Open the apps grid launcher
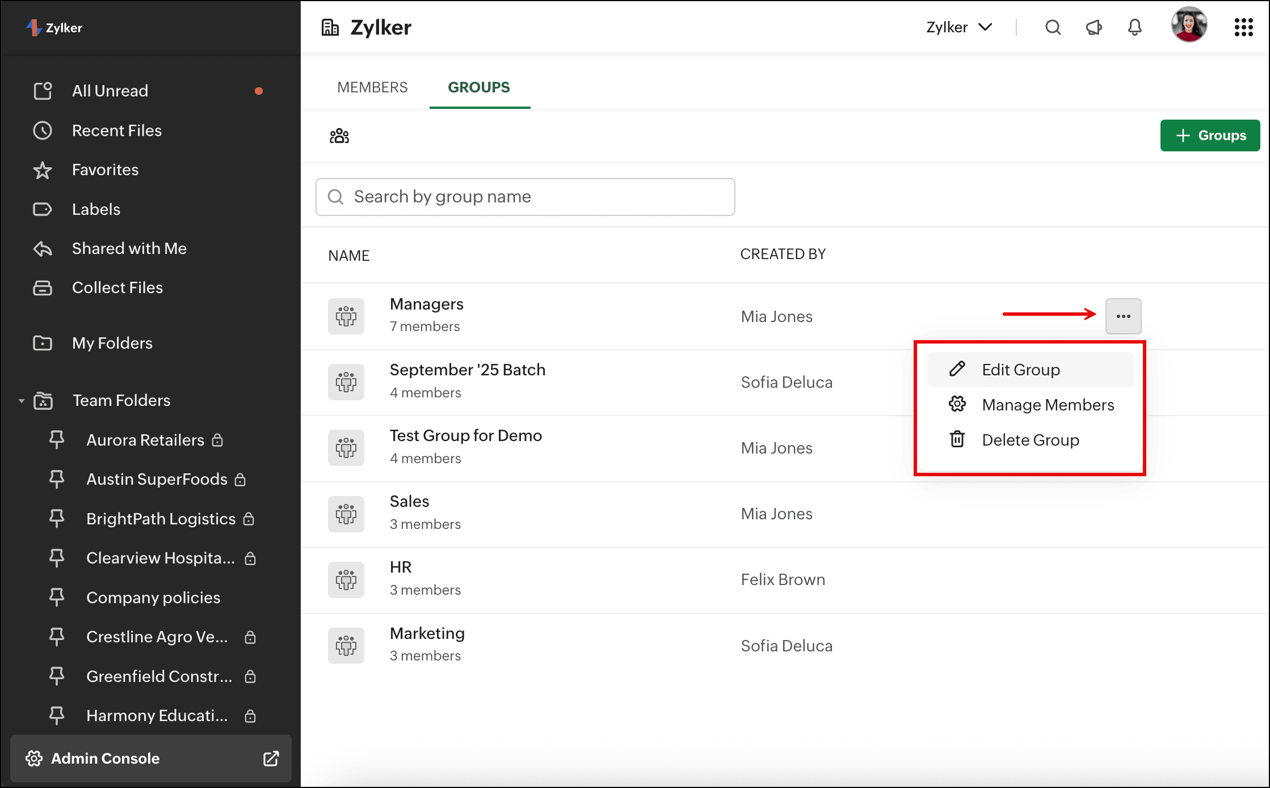The height and width of the screenshot is (788, 1270). (x=1243, y=27)
